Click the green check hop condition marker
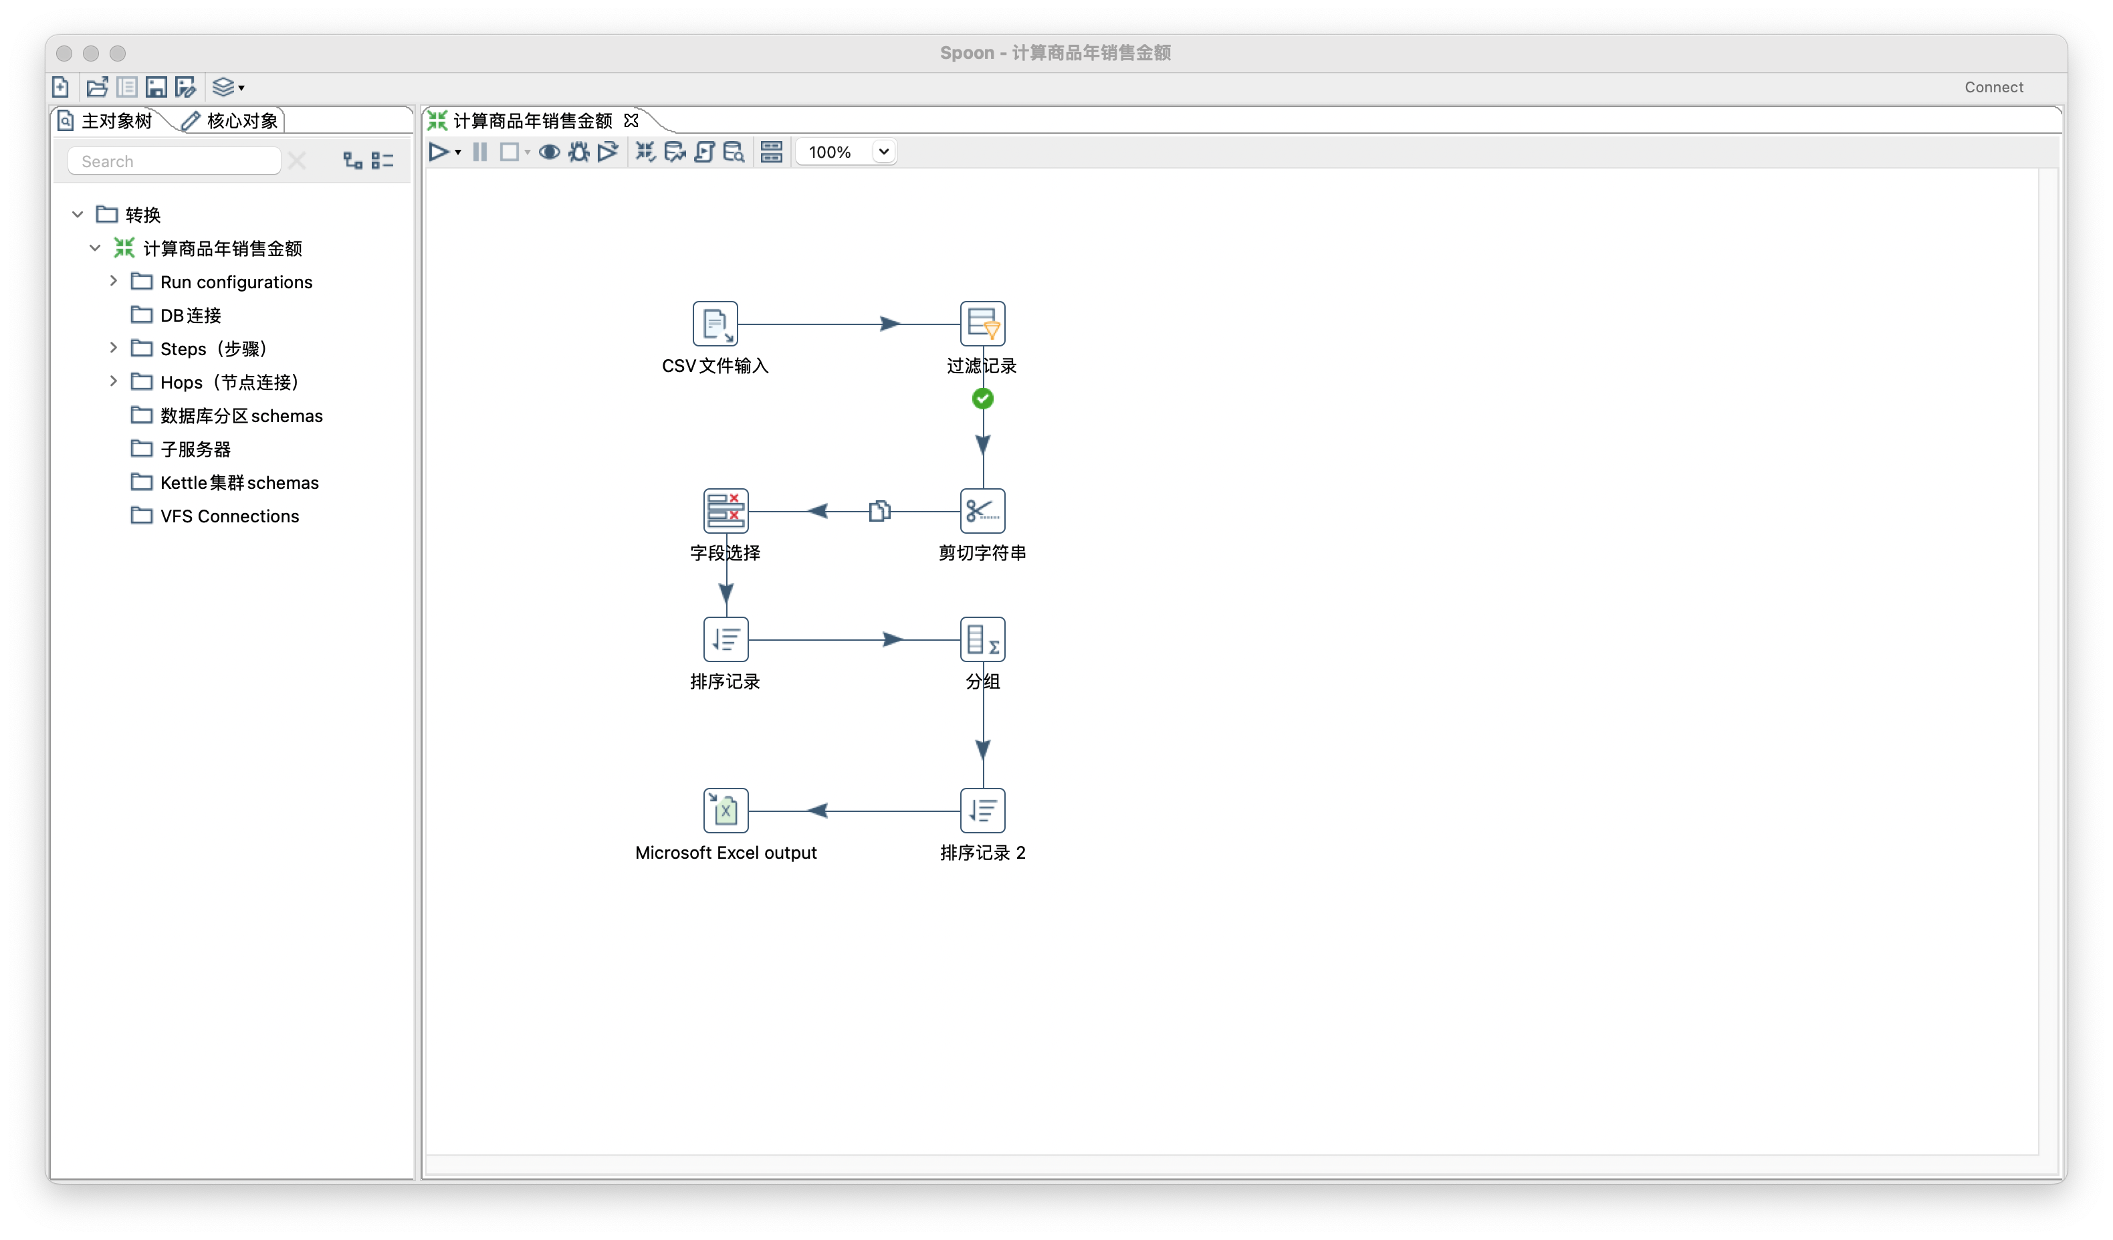 [x=983, y=398]
